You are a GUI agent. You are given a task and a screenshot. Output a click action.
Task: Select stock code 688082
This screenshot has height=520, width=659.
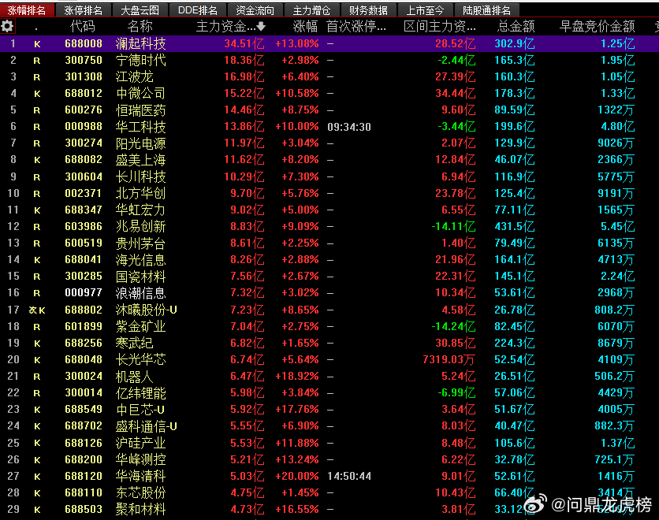84,160
